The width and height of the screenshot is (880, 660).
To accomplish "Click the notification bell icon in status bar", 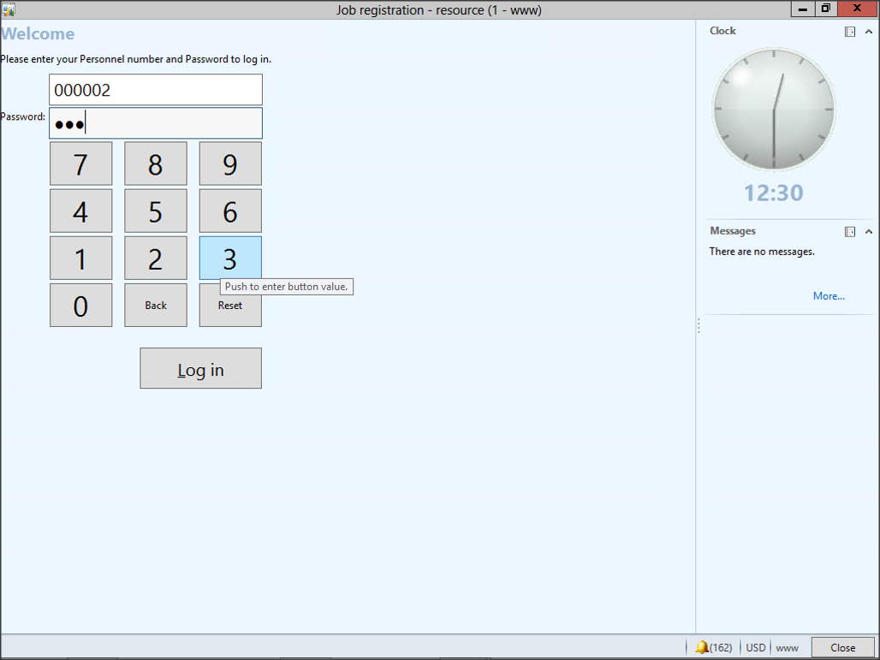I will pos(702,647).
